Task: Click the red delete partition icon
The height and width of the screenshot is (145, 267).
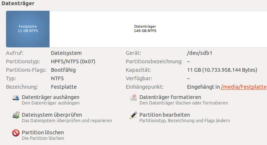Action: point(16,133)
